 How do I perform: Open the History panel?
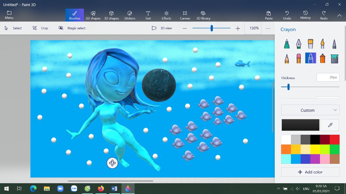tap(305, 15)
